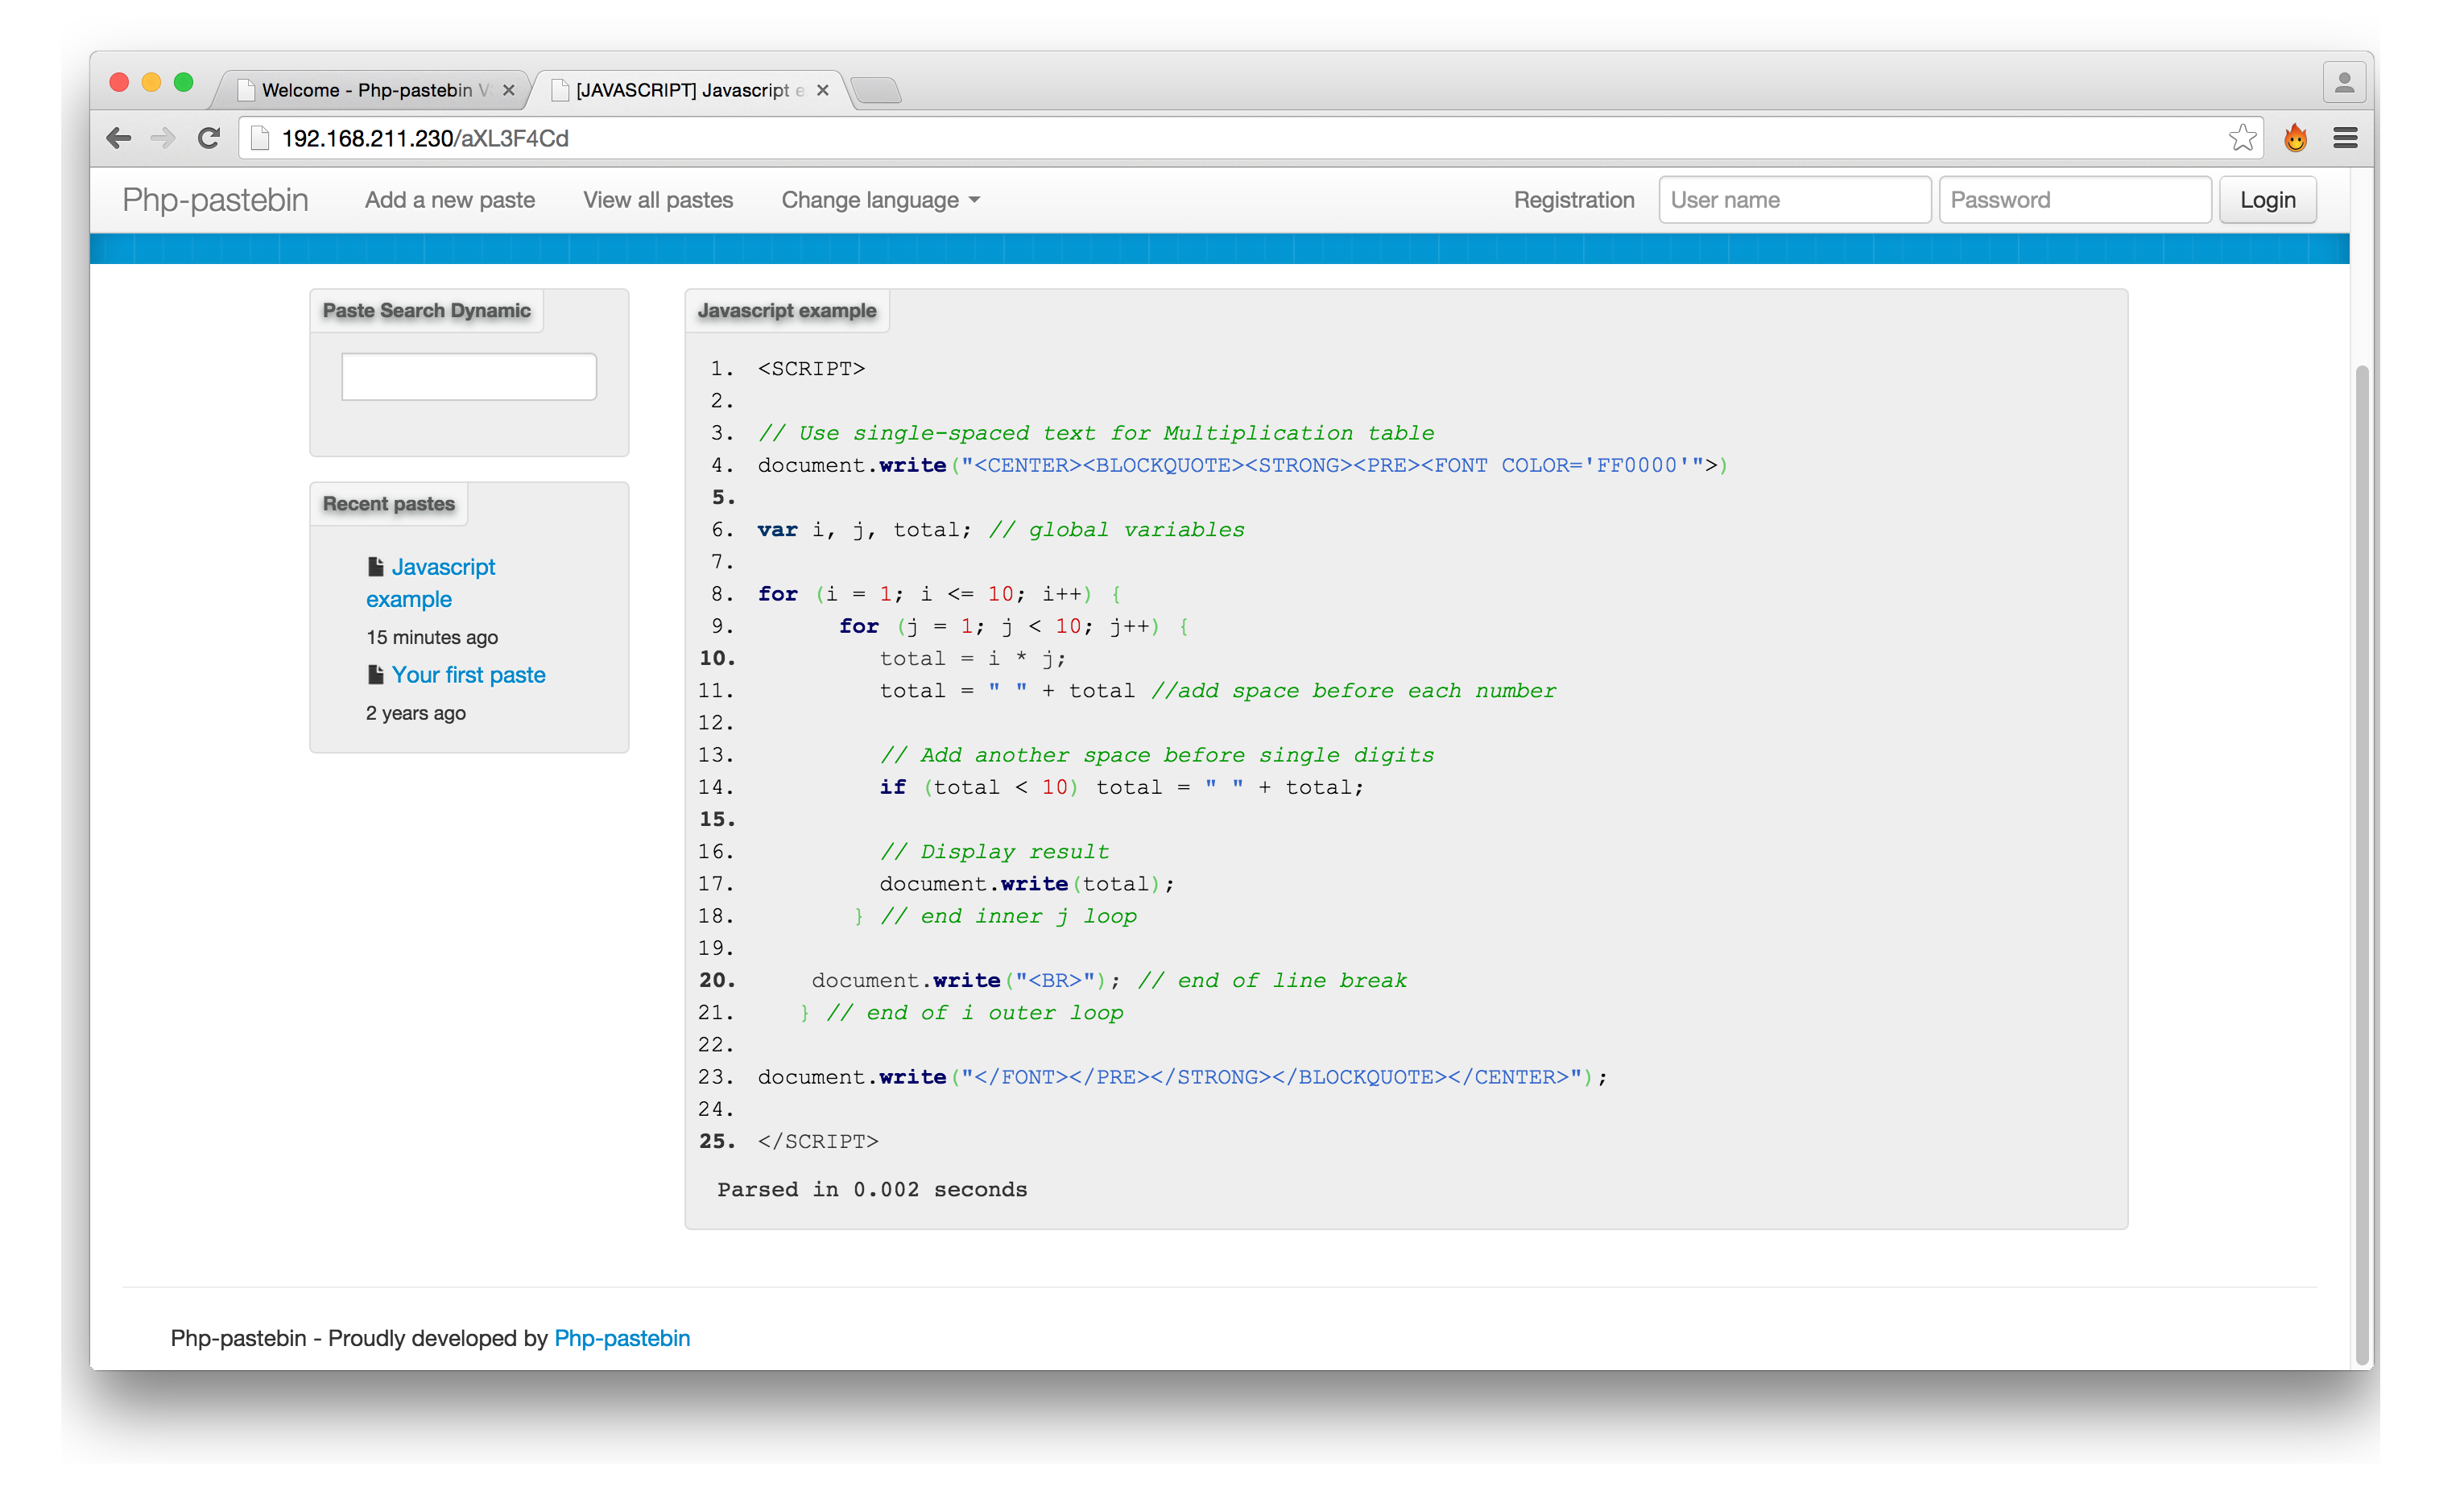Close the Welcome - Php-pastebin tab
This screenshot has height=1499, width=2464.
click(x=509, y=90)
